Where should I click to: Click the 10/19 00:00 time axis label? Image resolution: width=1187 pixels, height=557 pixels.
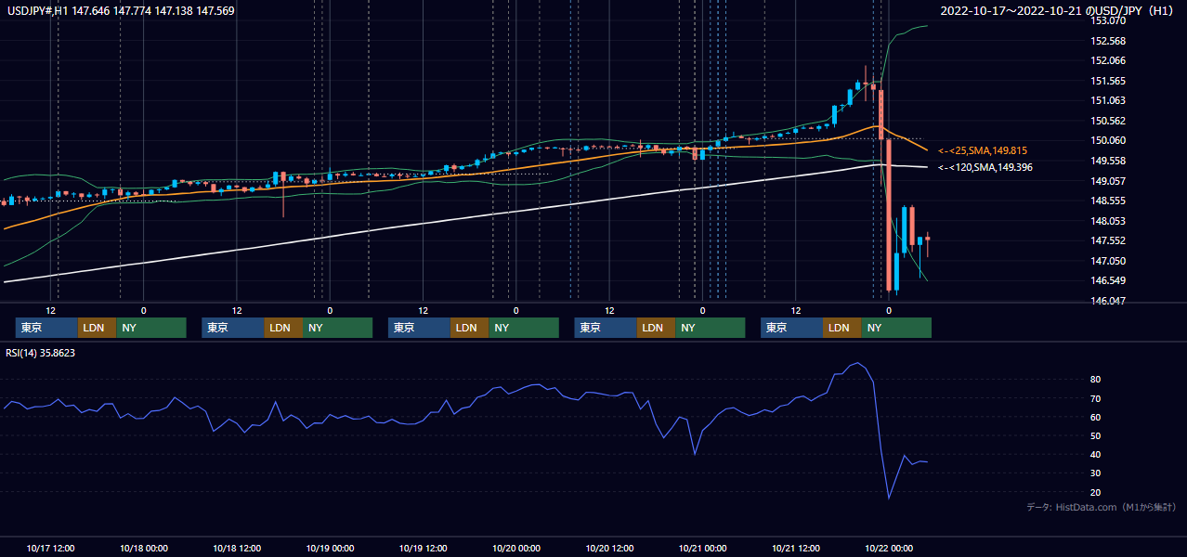tap(330, 548)
